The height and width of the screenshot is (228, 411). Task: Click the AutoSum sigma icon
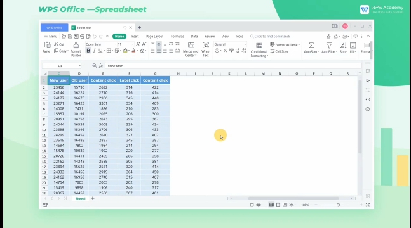(311, 46)
